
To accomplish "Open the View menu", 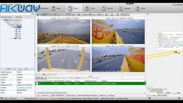I will coord(11,5).
